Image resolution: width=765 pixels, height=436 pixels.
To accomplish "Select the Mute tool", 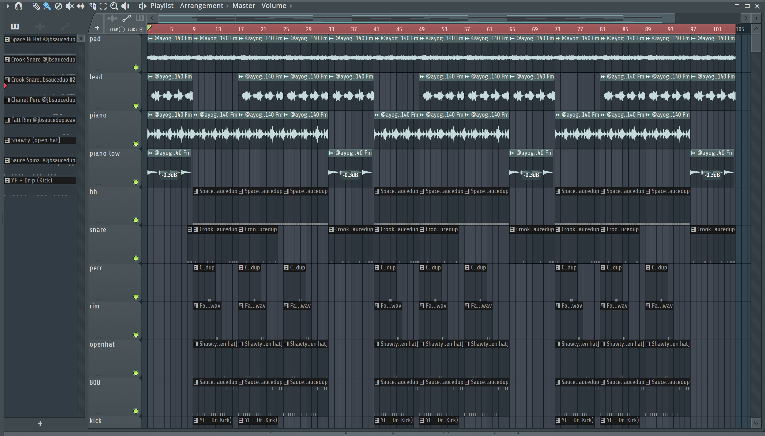I will pyautogui.click(x=70, y=6).
